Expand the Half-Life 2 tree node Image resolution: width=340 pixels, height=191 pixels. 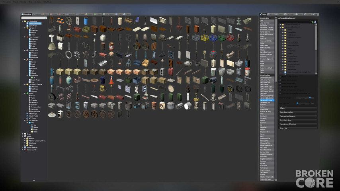point(25,28)
